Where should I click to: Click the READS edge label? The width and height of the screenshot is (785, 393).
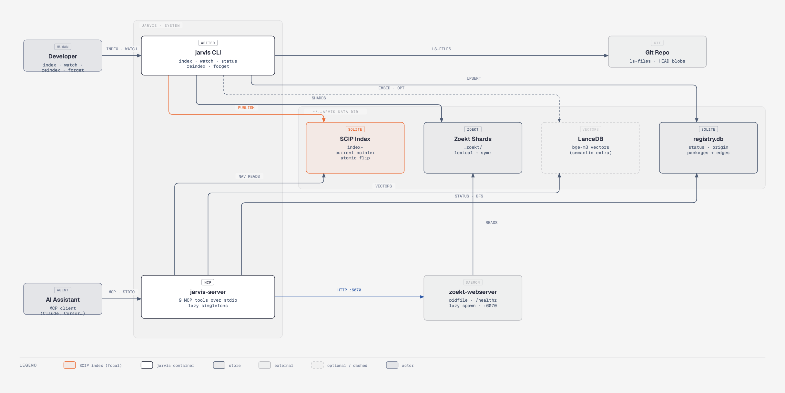coord(492,223)
